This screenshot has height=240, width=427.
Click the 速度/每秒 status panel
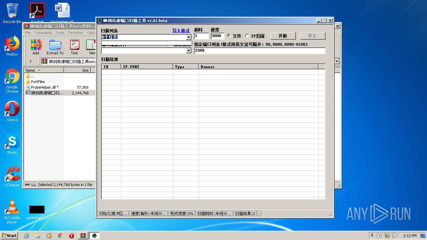click(148, 214)
